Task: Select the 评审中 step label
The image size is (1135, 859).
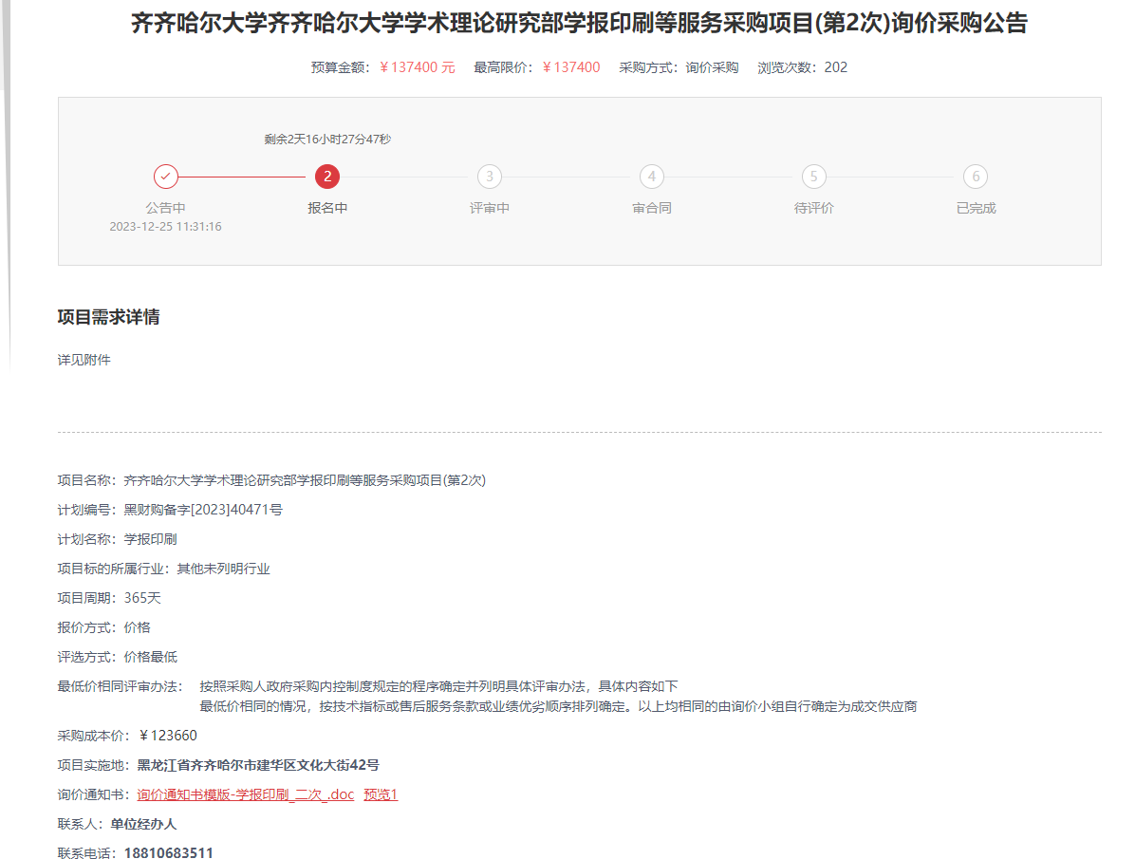Action: coord(490,208)
